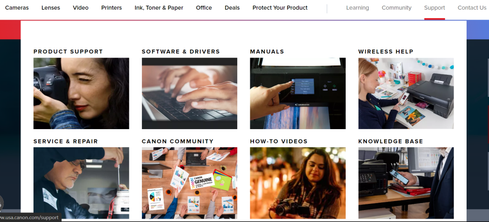
Task: Open Service & Repair technician image
Action: [x=81, y=183]
